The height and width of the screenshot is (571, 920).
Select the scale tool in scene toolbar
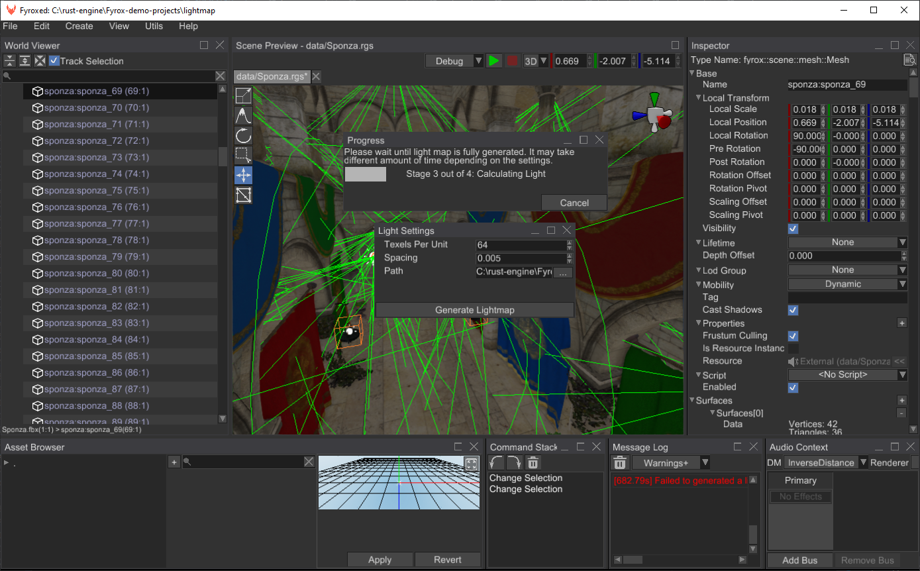[244, 96]
